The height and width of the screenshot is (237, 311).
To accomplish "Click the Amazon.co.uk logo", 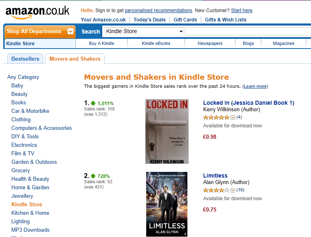I will click(37, 12).
